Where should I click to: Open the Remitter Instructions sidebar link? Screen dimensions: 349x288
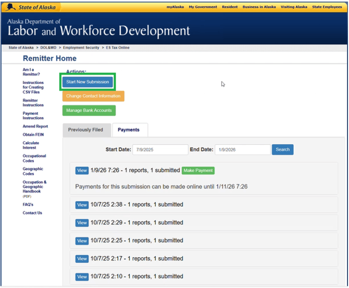(33, 103)
